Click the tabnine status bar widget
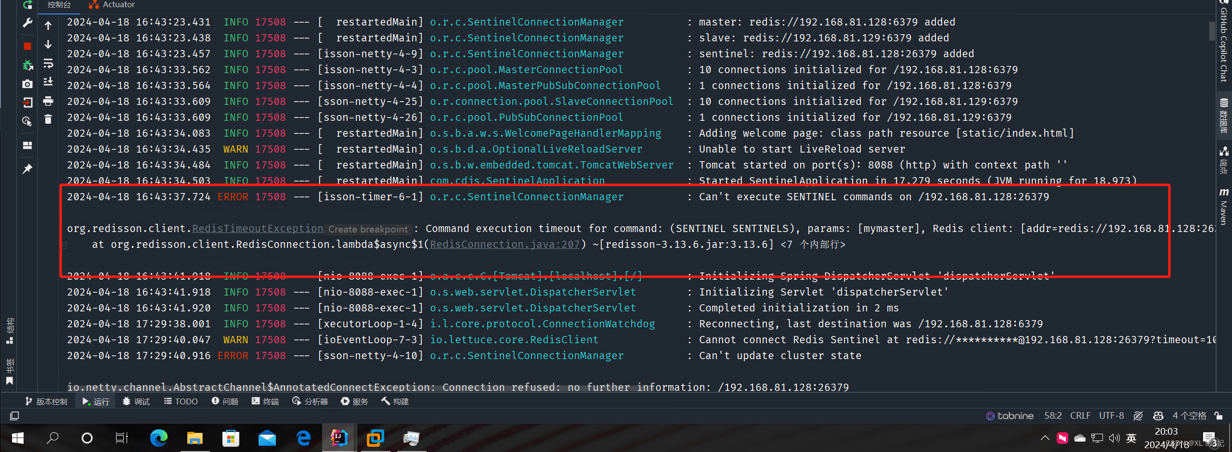The height and width of the screenshot is (452, 1232). tap(1010, 416)
